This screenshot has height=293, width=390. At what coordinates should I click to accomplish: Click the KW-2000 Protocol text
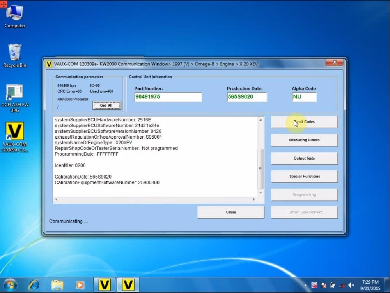click(x=73, y=99)
